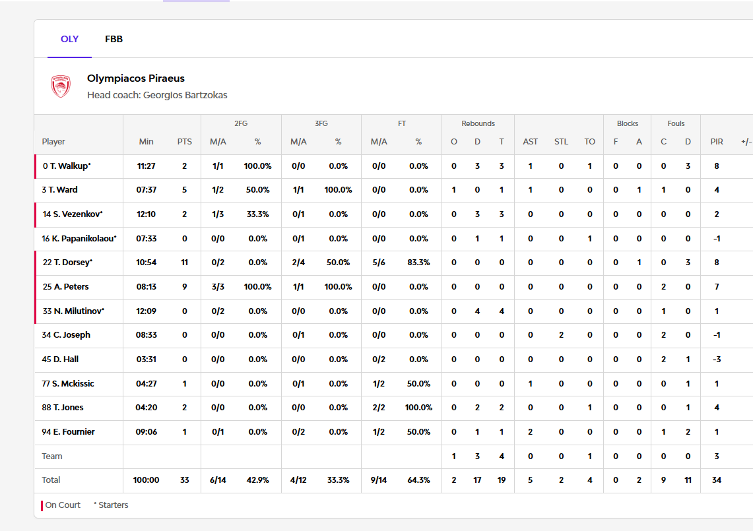The height and width of the screenshot is (531, 753).
Task: Click E. Fournier's 2 assists cell
Action: coord(530,431)
